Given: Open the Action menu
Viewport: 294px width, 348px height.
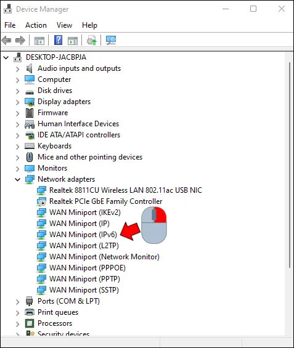Looking at the screenshot, I should tap(36, 25).
